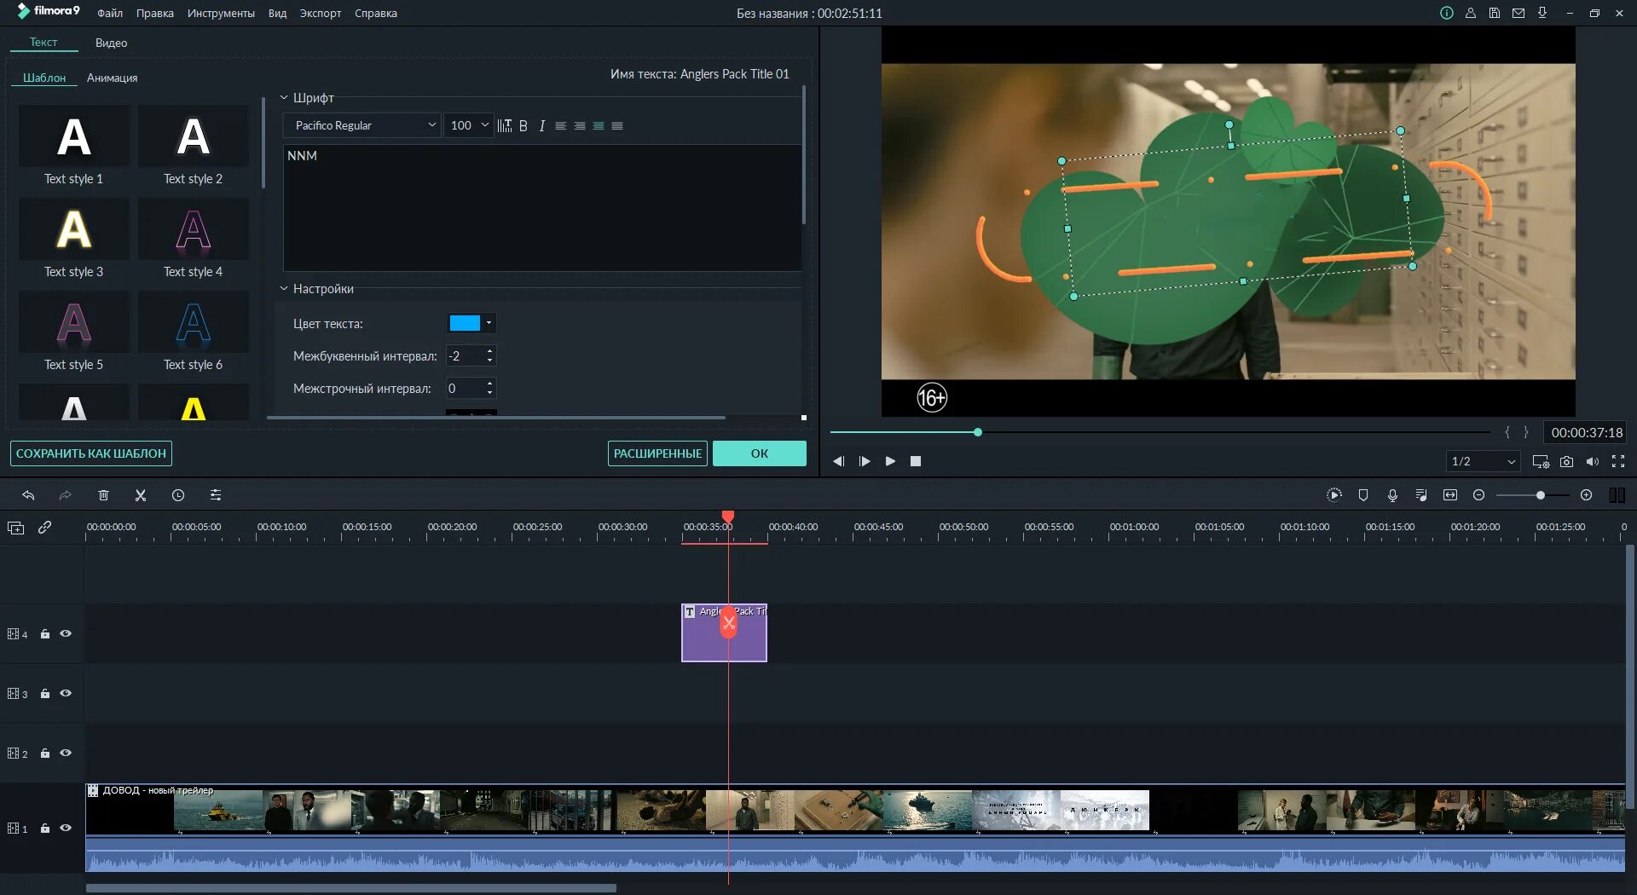1637x895 pixels.
Task: Toggle the auto ripple link icon
Action: 45,528
